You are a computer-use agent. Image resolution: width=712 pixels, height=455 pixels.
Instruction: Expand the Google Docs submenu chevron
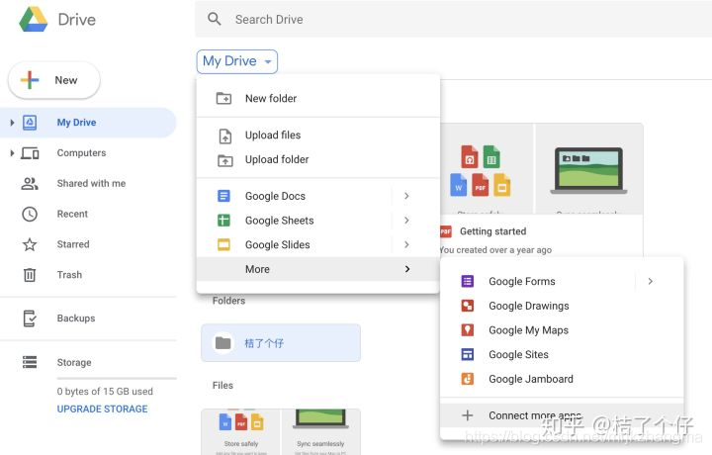pos(406,196)
